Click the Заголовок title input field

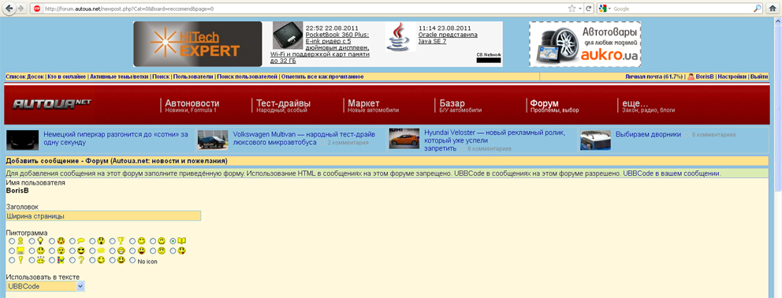[104, 216]
